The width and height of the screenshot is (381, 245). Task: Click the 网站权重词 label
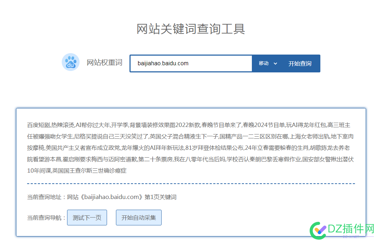click(105, 62)
